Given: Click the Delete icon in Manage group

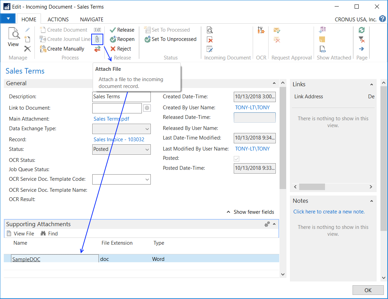Looking at the screenshot, I should [28, 49].
